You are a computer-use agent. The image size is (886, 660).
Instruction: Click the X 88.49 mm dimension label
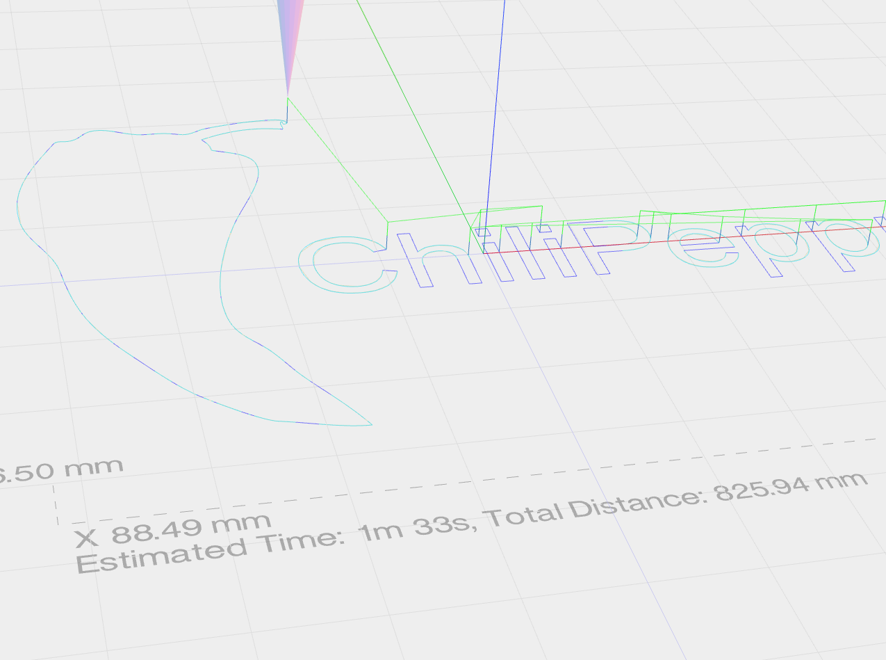[x=174, y=529]
